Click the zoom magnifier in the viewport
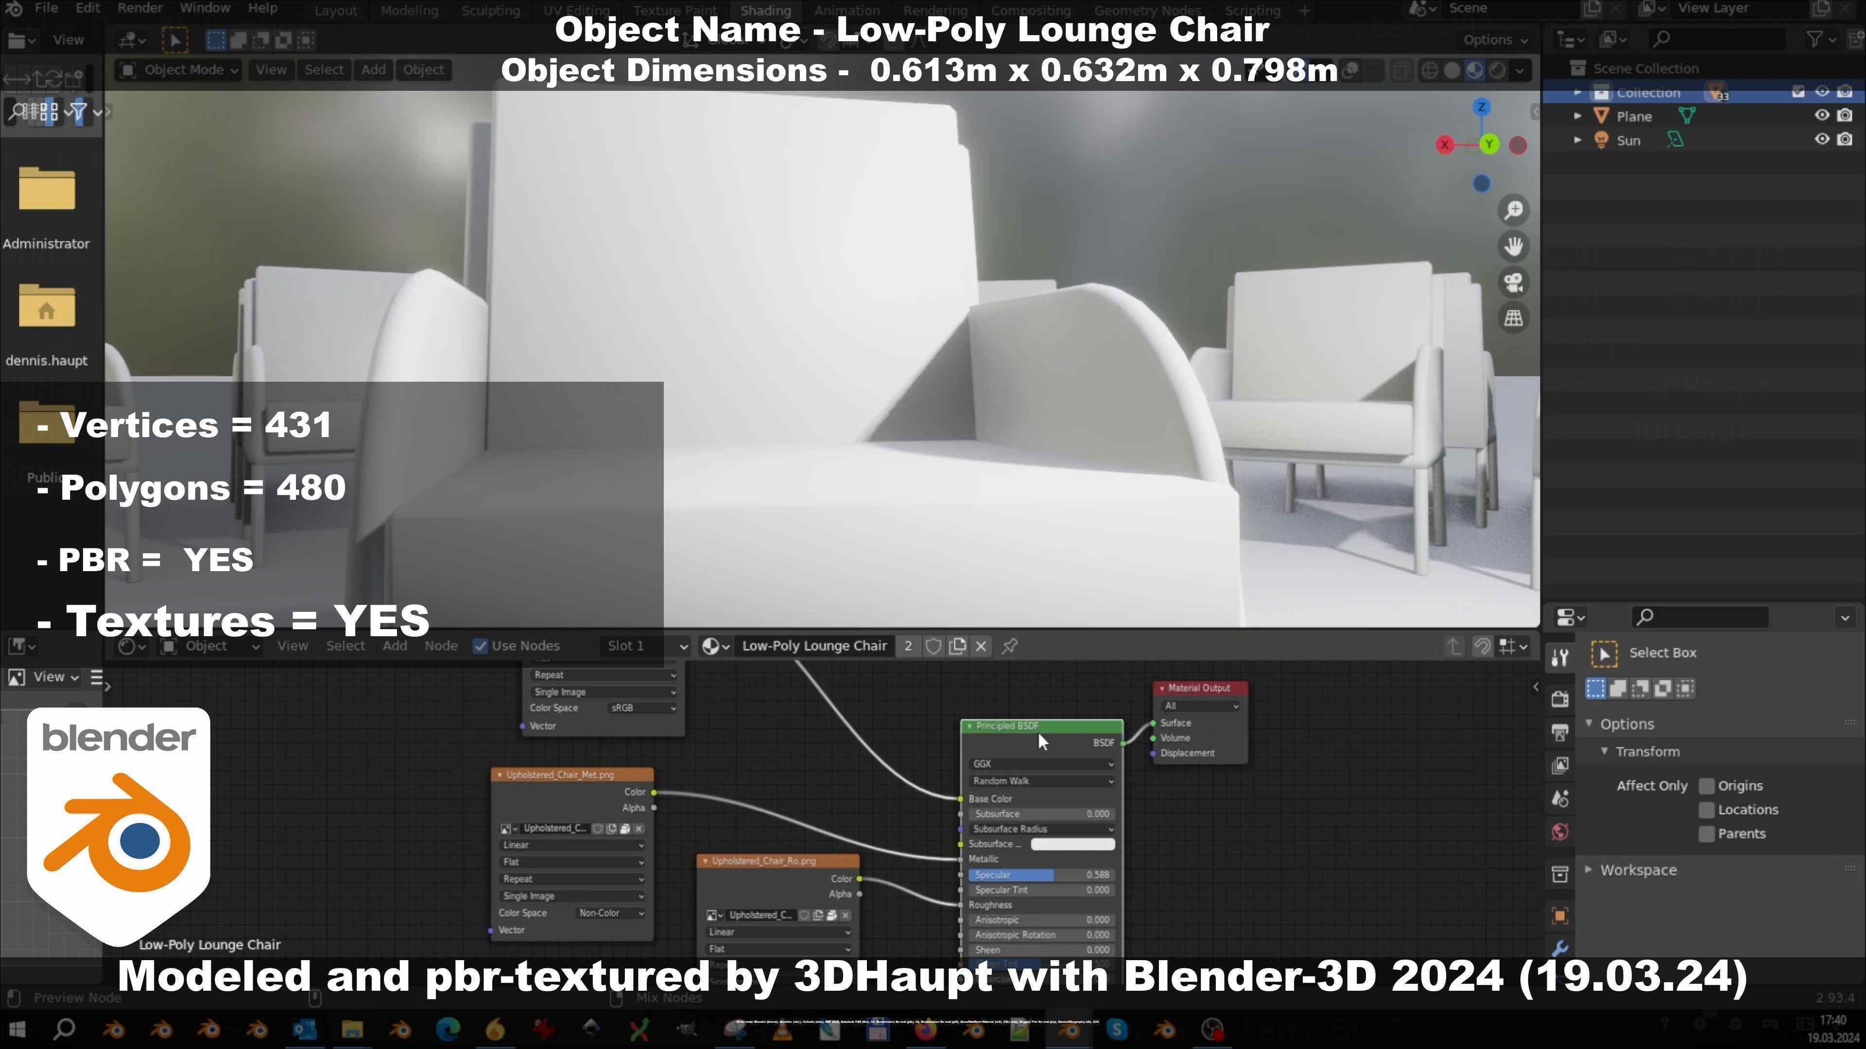The image size is (1866, 1049). tap(1513, 211)
